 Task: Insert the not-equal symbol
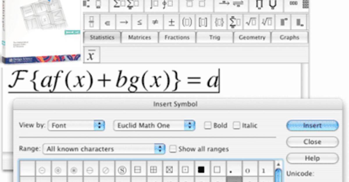coord(155,22)
